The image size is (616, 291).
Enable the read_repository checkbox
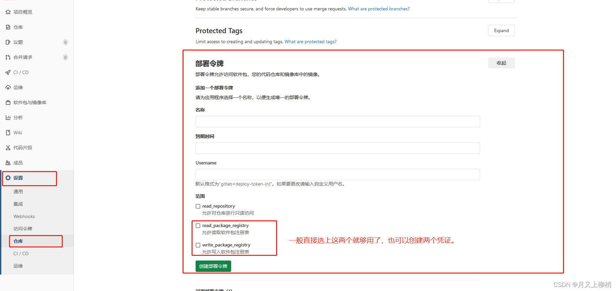tap(198, 206)
